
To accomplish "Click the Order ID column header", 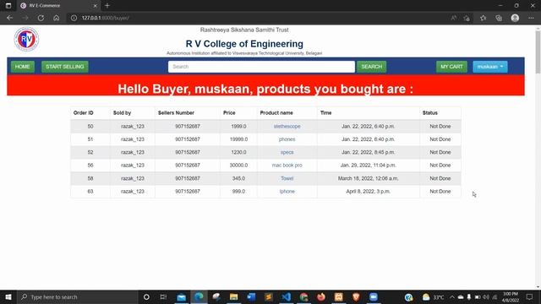I will point(83,112).
